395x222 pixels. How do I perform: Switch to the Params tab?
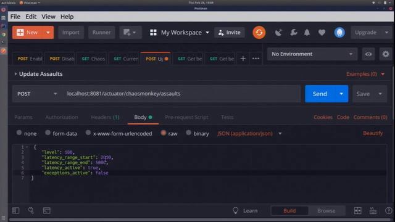click(x=23, y=117)
